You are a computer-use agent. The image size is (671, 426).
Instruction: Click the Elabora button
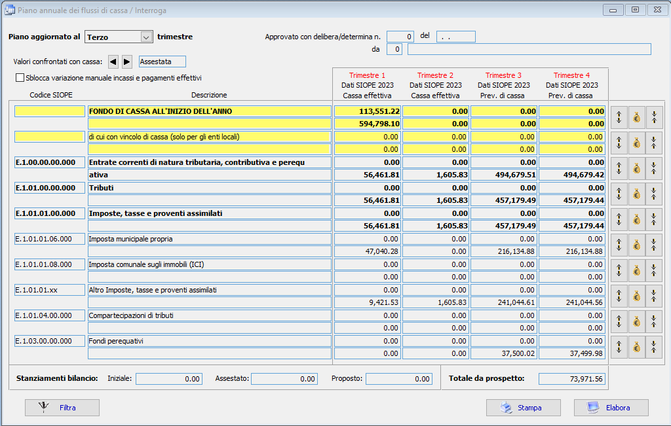611,408
